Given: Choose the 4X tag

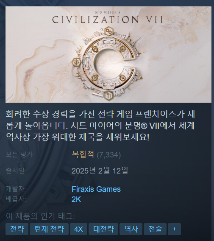Looking at the screenshot, I should 78,229.
